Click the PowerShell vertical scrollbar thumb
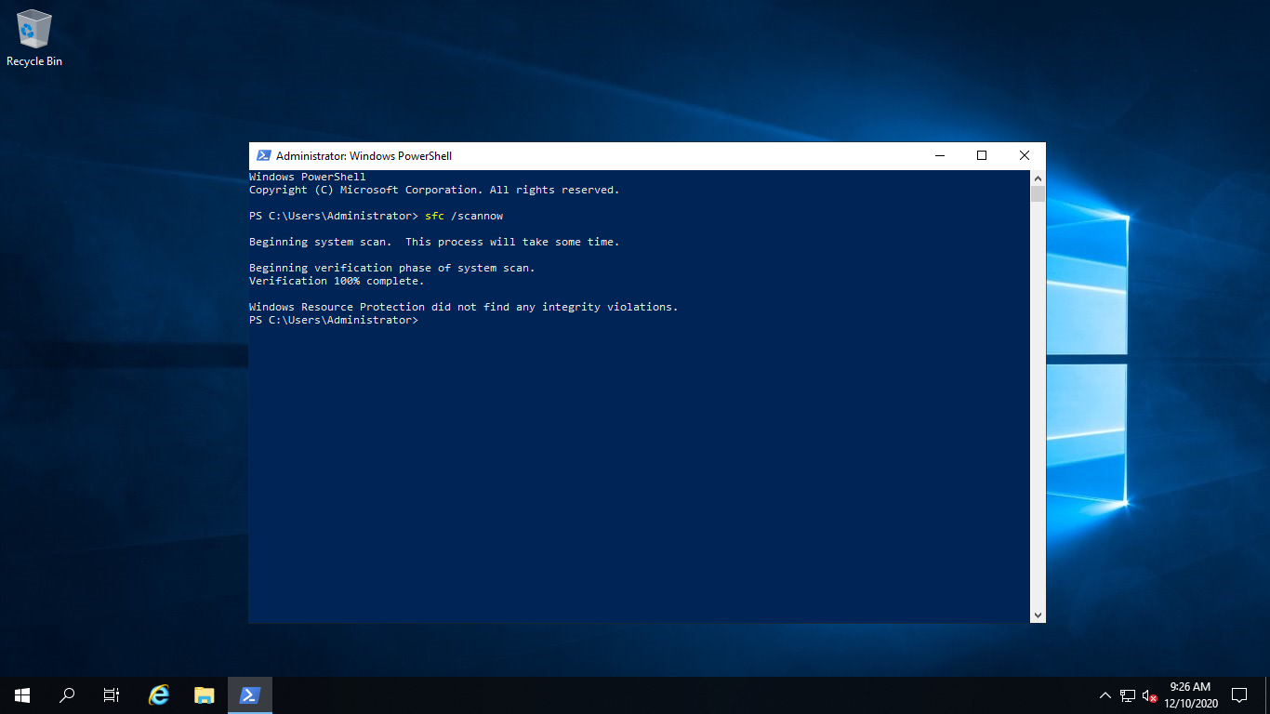The width and height of the screenshot is (1270, 714). pyautogui.click(x=1038, y=193)
